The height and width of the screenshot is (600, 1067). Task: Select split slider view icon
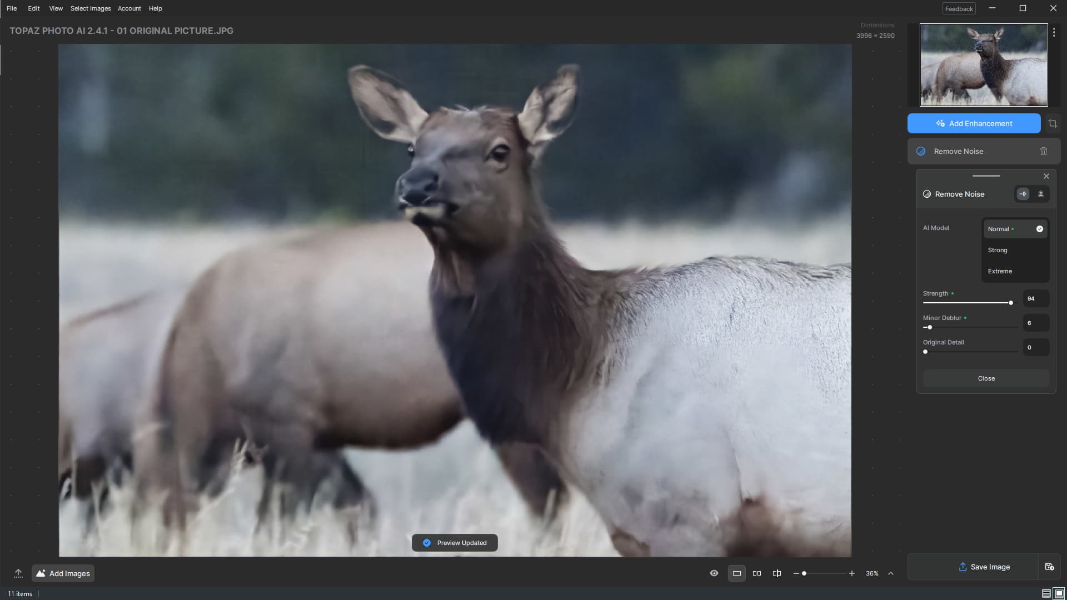tap(777, 573)
